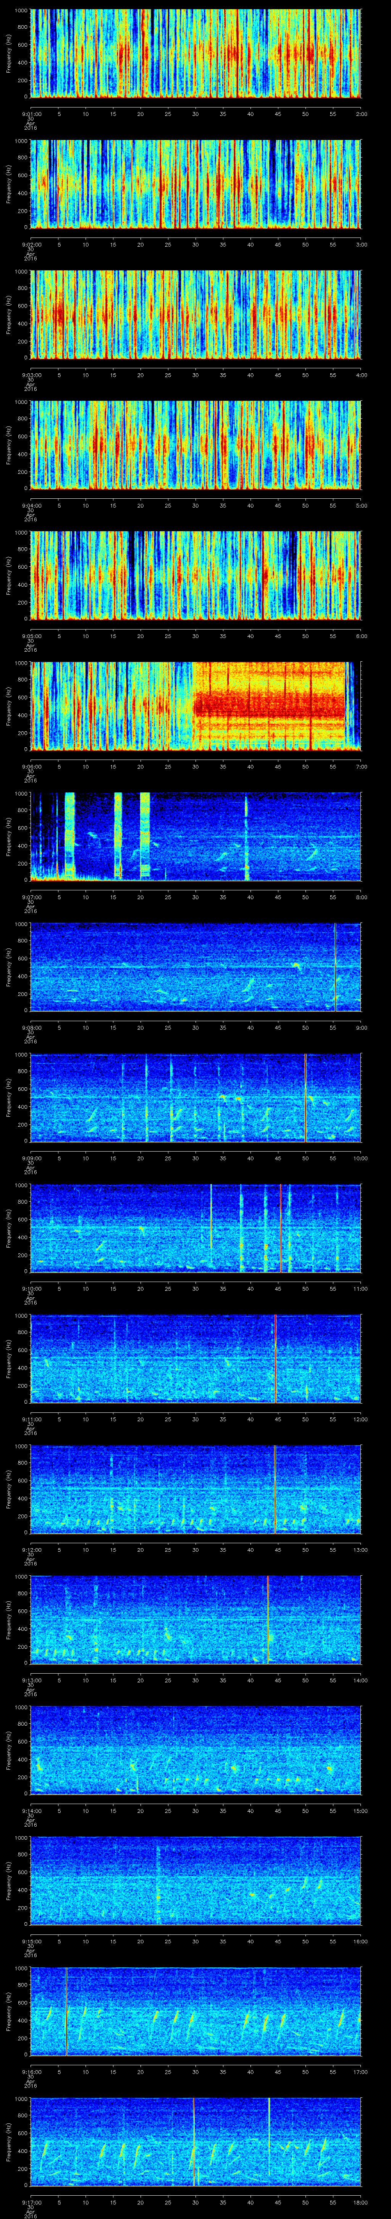
Task: Click the 13:00 end-of-axis time label
Action: point(360,1550)
